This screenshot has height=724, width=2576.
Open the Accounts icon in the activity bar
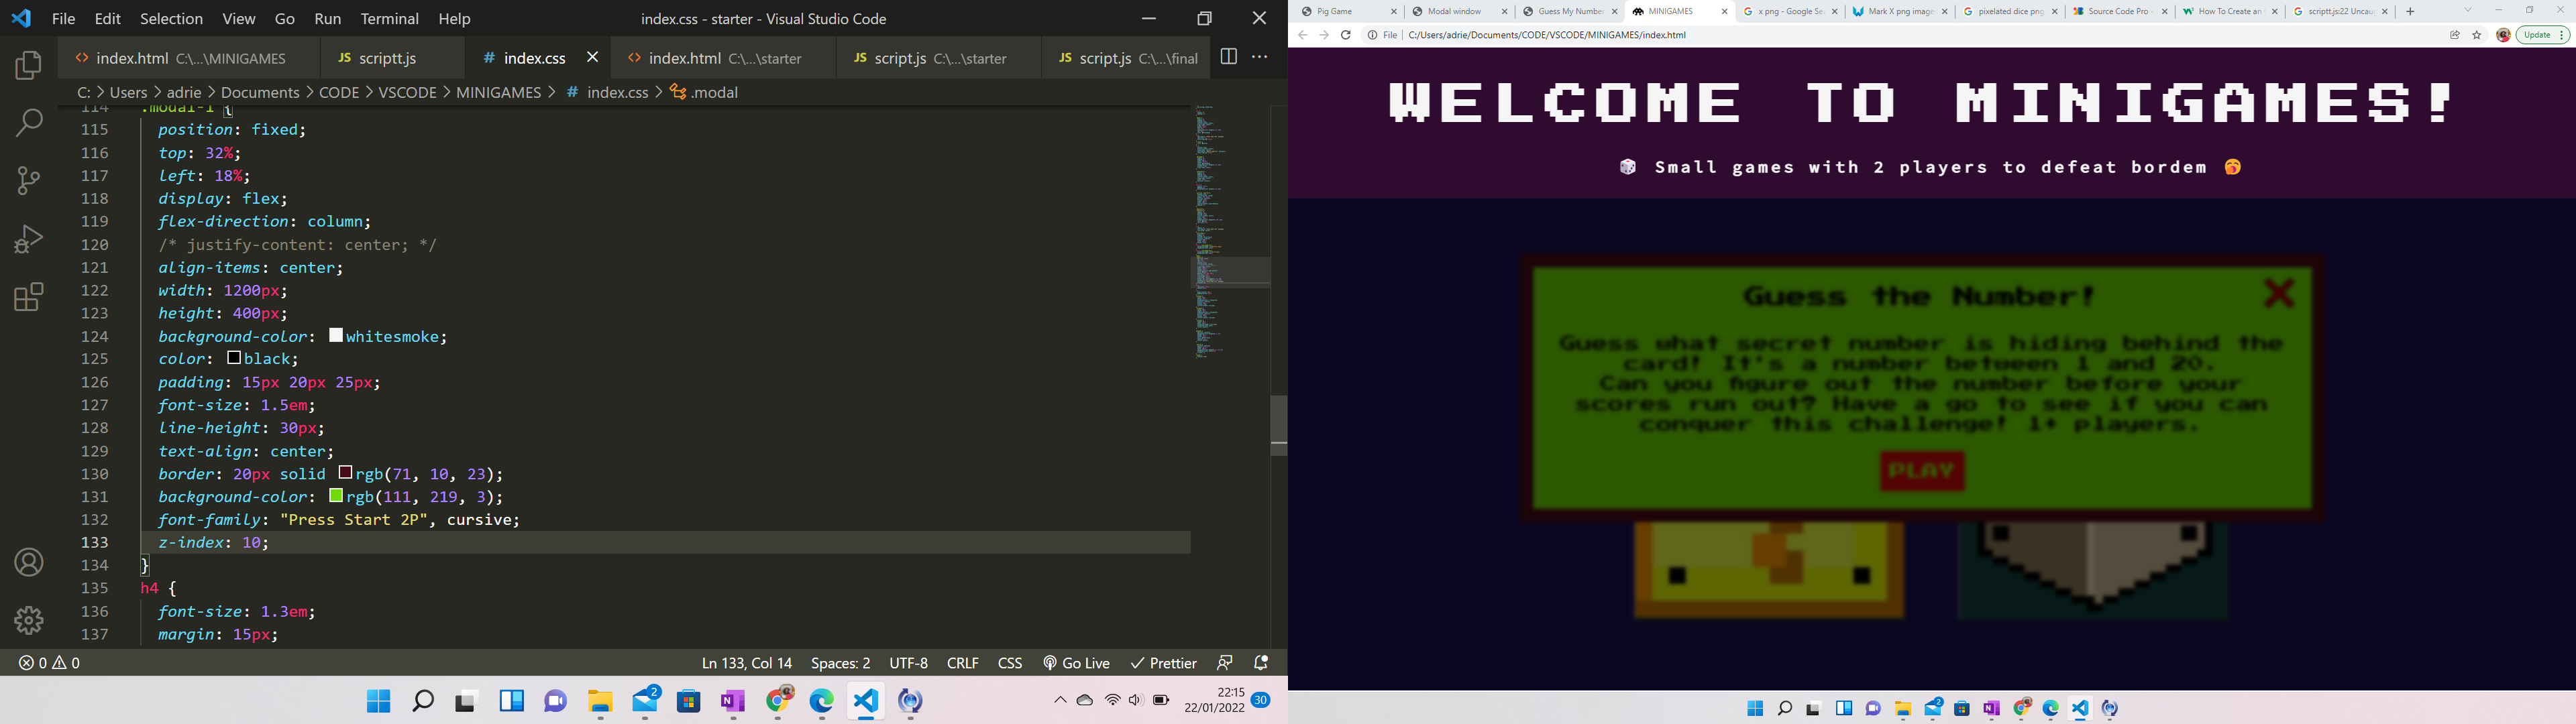tap(28, 563)
